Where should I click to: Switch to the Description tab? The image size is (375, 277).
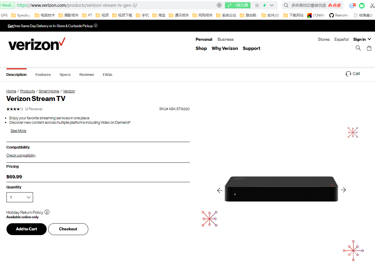[x=17, y=75]
